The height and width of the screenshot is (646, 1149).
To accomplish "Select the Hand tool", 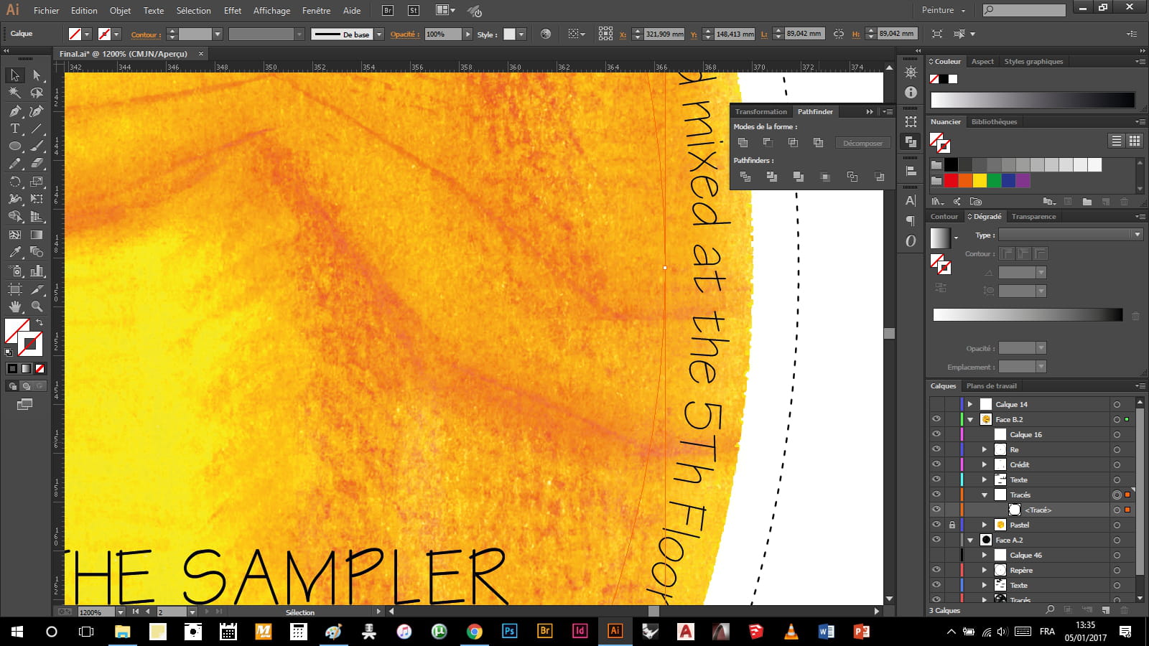I will [x=15, y=306].
